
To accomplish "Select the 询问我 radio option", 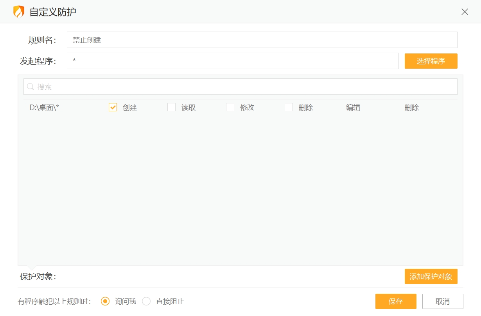I will [105, 301].
